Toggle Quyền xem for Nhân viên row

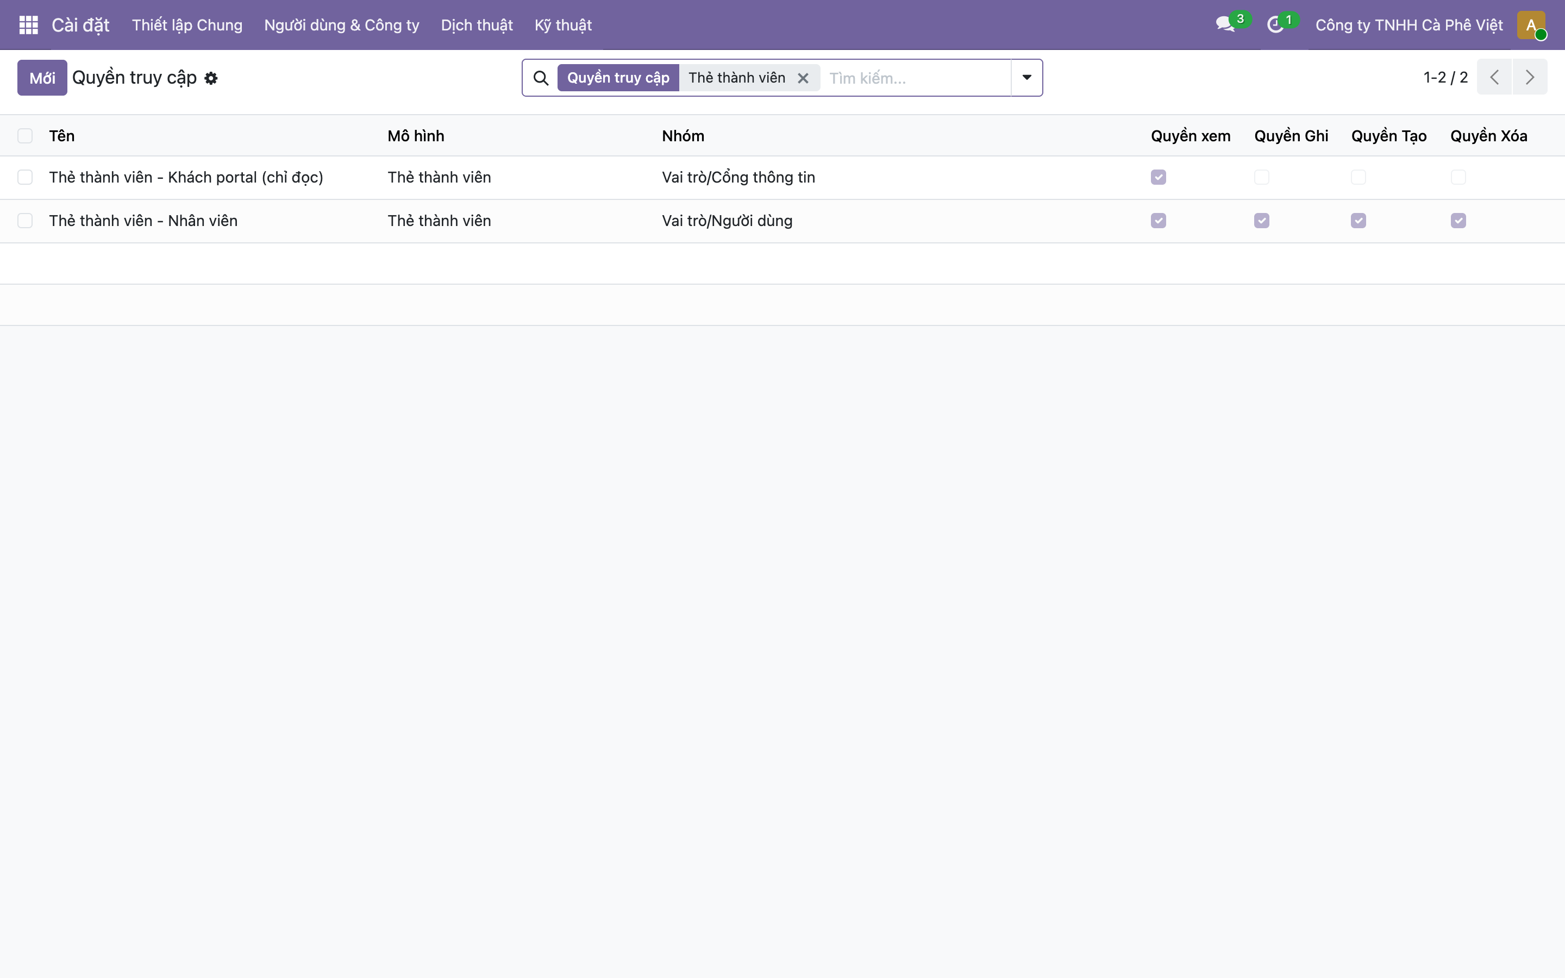point(1158,221)
